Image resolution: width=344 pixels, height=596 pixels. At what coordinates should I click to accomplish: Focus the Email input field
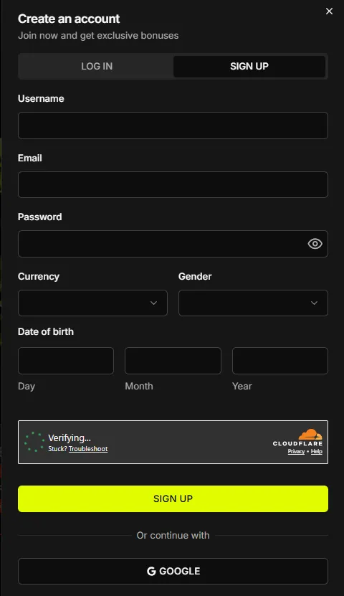coord(173,185)
